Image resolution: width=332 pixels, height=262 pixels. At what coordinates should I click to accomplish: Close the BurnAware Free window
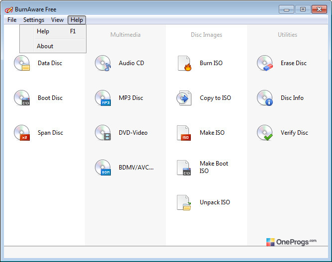[319, 9]
